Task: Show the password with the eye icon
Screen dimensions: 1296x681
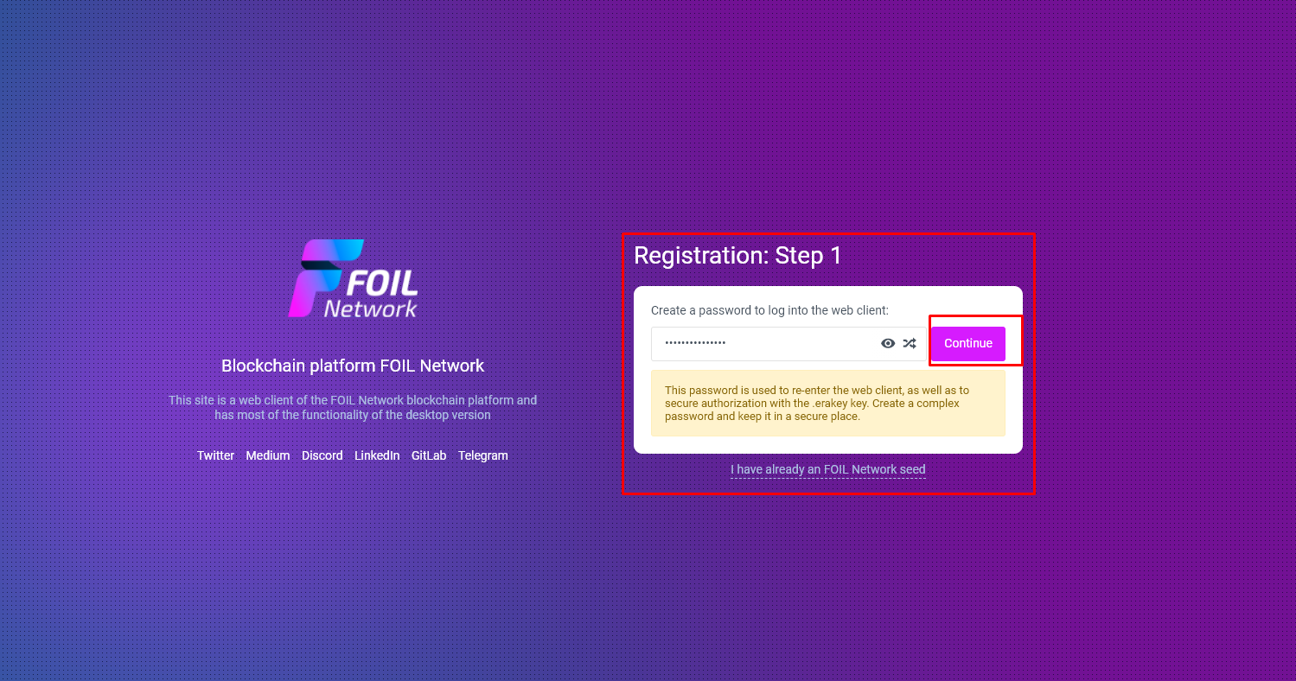Action: click(x=888, y=343)
